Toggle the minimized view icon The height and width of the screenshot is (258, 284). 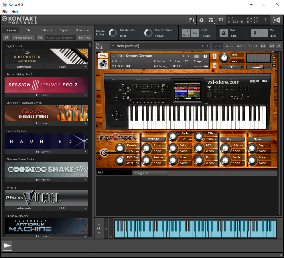(x=221, y=20)
